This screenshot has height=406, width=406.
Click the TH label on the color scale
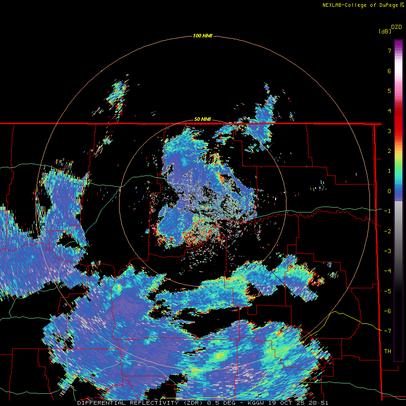pyautogui.click(x=388, y=351)
